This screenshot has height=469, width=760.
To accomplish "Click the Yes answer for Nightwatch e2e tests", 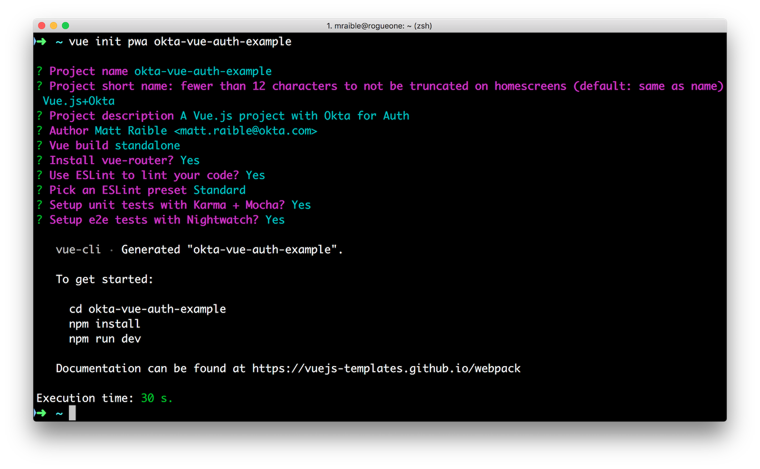I will coord(275,220).
